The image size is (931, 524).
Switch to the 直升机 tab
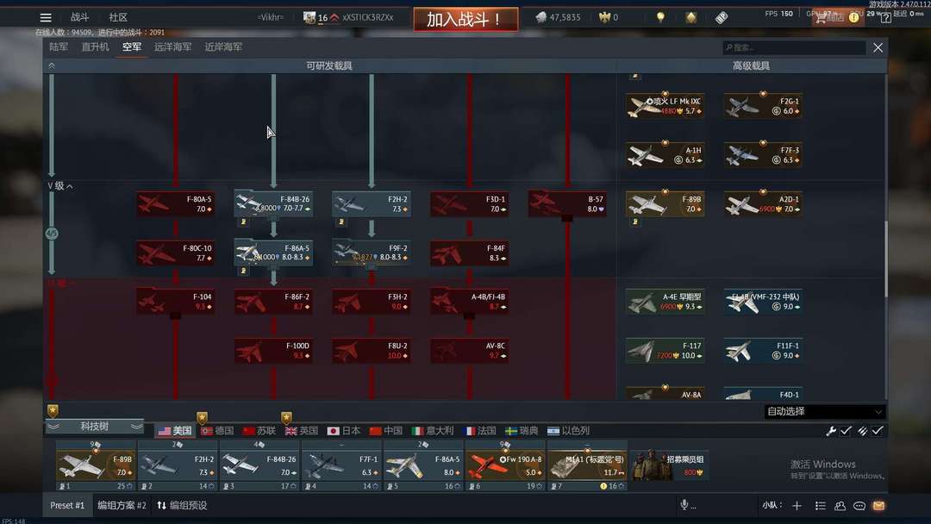(x=95, y=47)
